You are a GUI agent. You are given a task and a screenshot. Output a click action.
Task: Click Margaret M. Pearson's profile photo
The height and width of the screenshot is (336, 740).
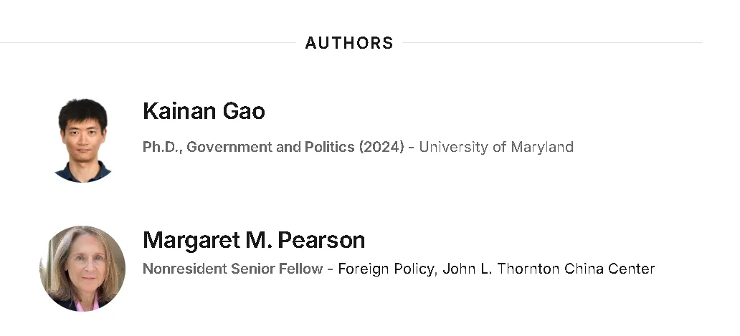(82, 269)
